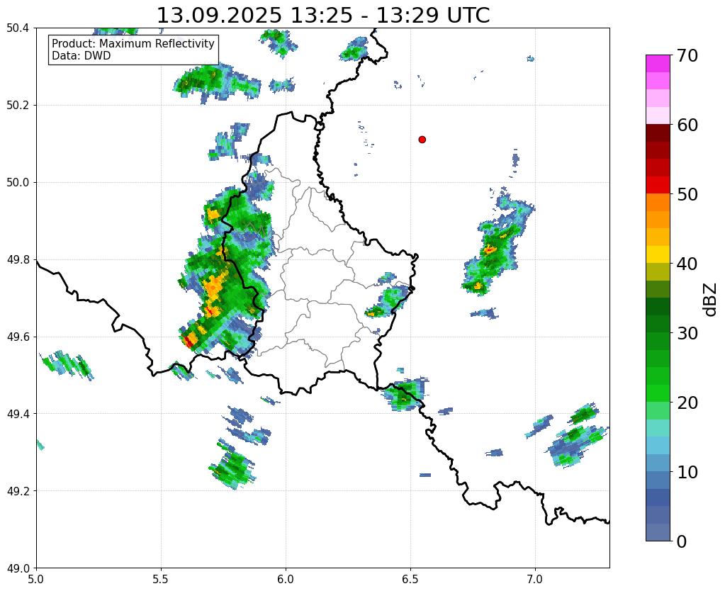725x591 pixels.
Task: Click the latitude axis label 49.0
Action: 18,568
